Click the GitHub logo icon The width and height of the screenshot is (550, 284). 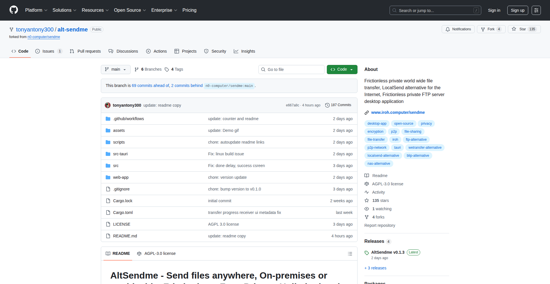[14, 10]
